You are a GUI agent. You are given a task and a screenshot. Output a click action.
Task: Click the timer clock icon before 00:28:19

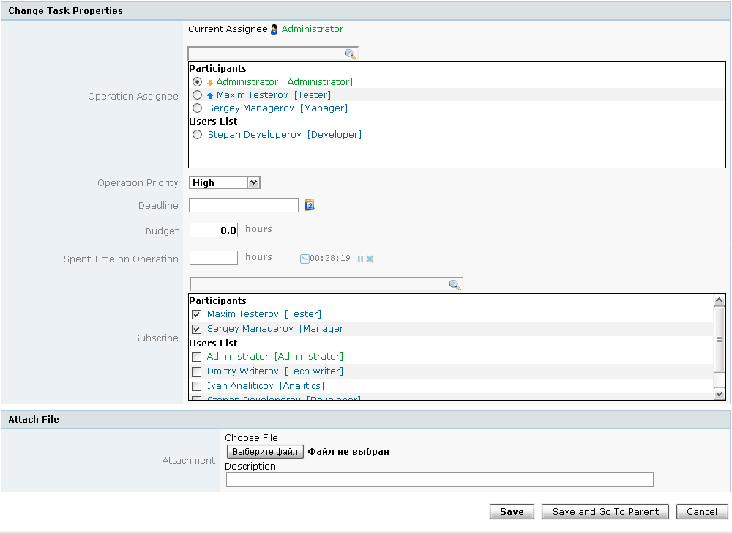click(x=305, y=259)
